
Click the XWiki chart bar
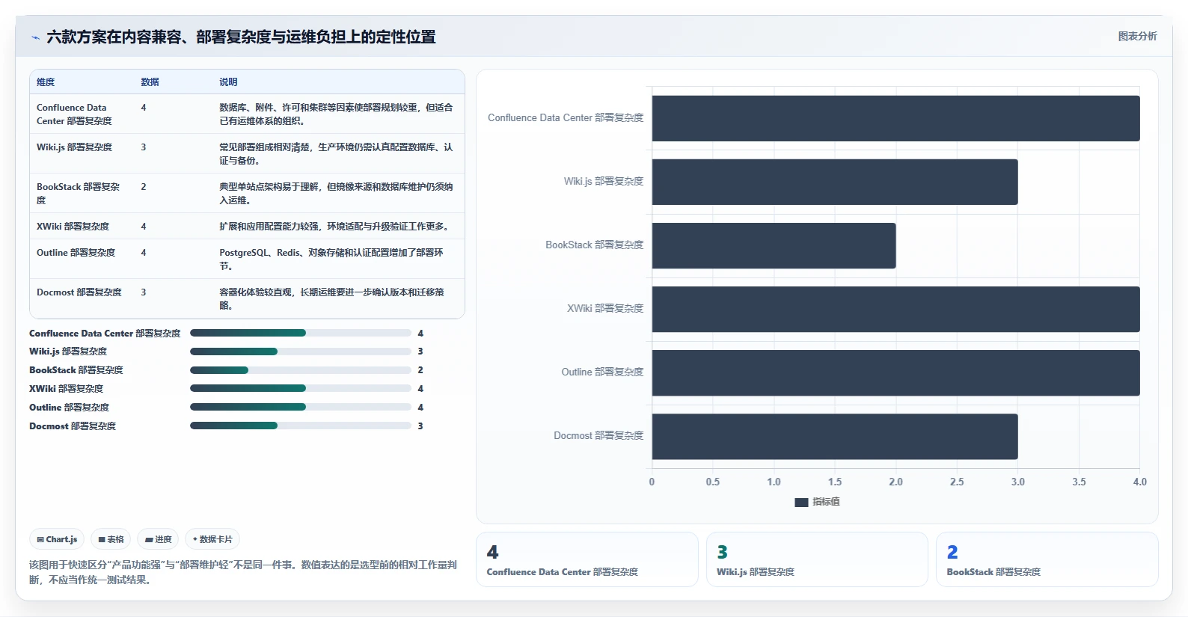(x=895, y=309)
